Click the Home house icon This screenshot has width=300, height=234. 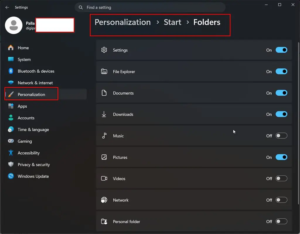coord(11,48)
